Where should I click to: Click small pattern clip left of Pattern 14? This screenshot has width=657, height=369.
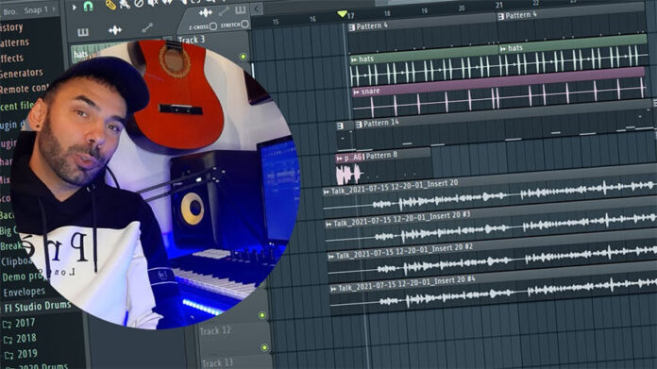coord(345,135)
